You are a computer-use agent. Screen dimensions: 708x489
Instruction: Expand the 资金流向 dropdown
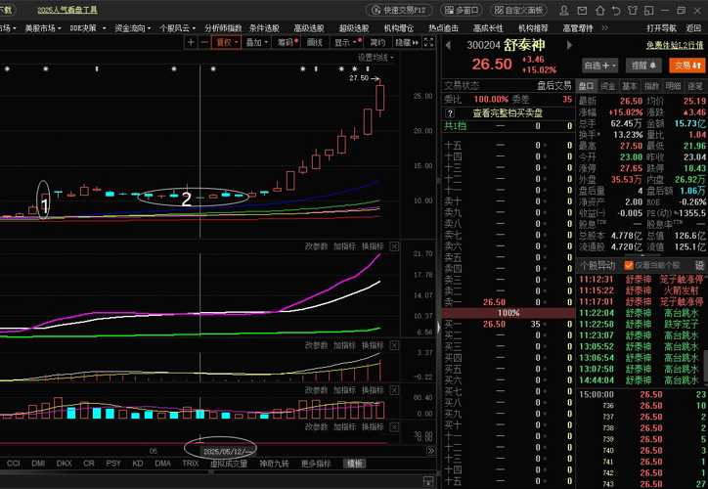(132, 28)
